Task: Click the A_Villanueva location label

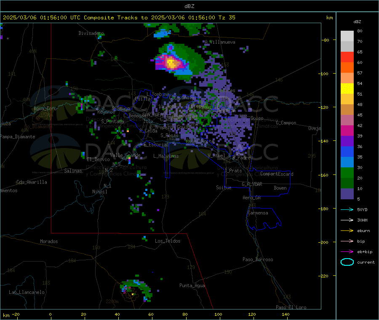Action: coord(220,42)
